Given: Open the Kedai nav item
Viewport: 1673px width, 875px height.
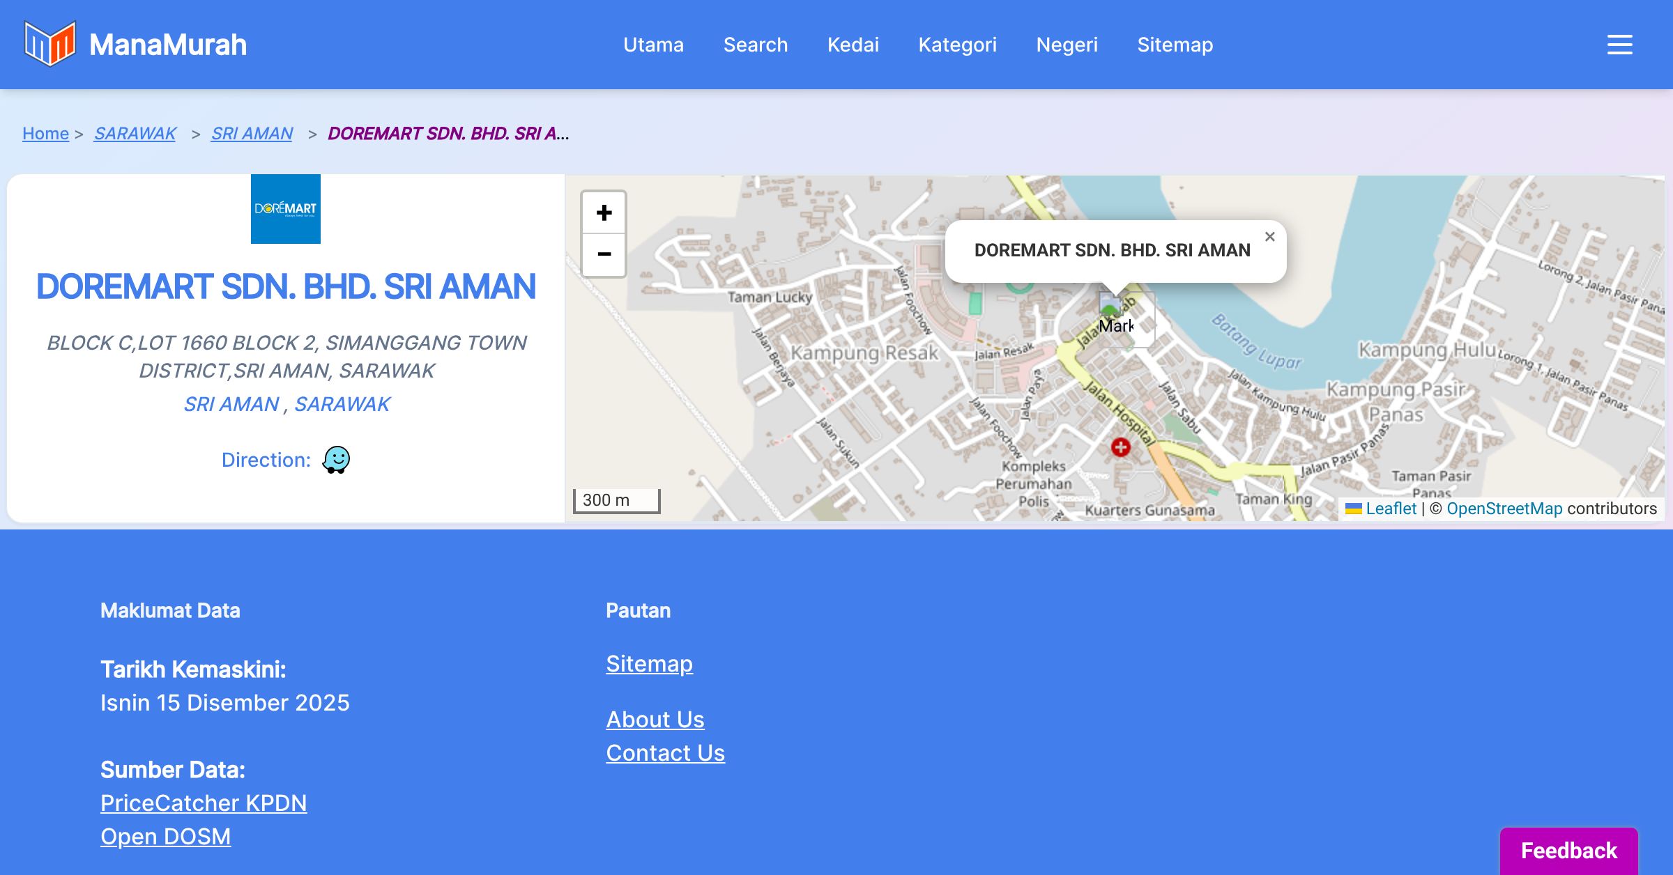Looking at the screenshot, I should 853,45.
